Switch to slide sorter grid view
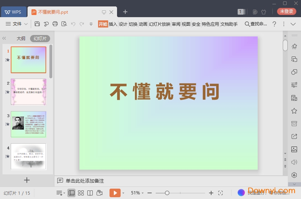Screen dimensions: 301x199 [81, 193]
